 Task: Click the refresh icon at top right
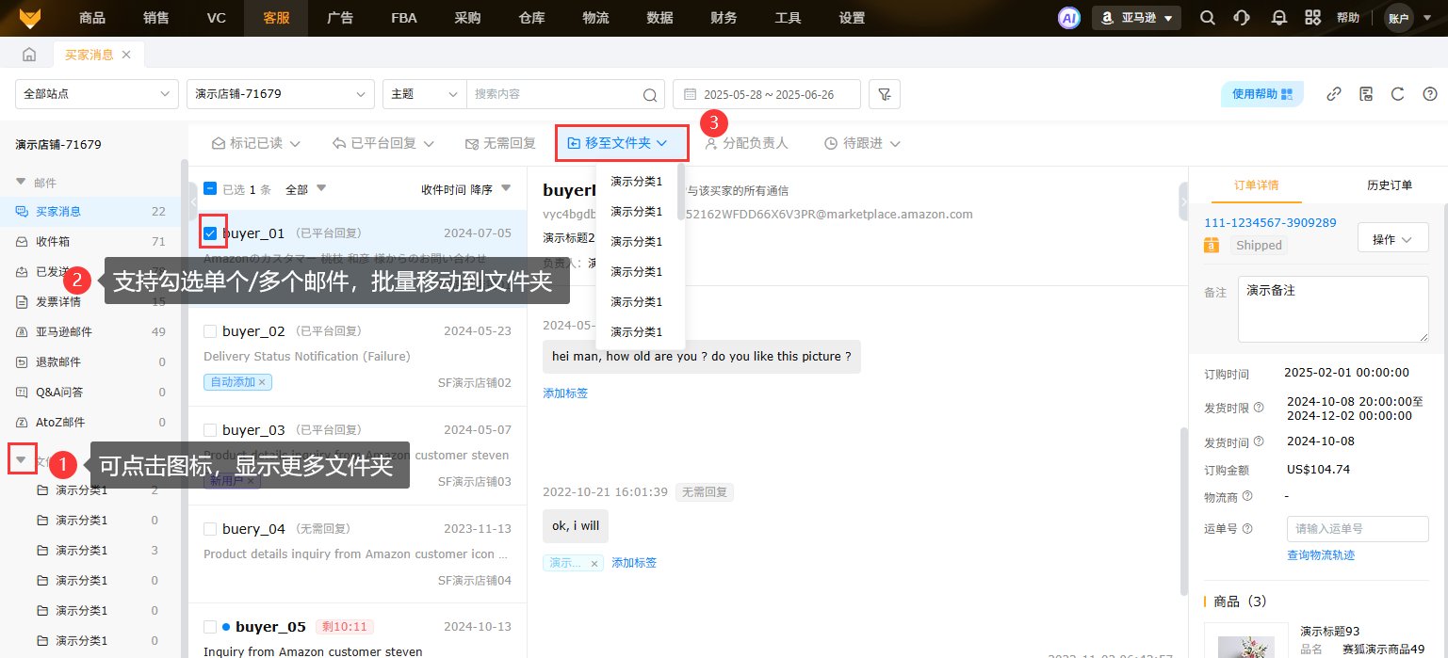[x=1398, y=94]
